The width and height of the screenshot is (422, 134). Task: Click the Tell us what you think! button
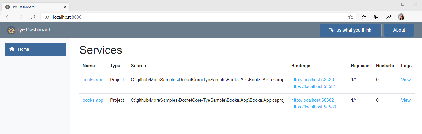pyautogui.click(x=350, y=30)
